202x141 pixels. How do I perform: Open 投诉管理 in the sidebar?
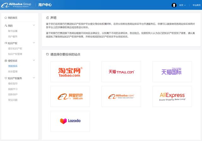coord(13,72)
